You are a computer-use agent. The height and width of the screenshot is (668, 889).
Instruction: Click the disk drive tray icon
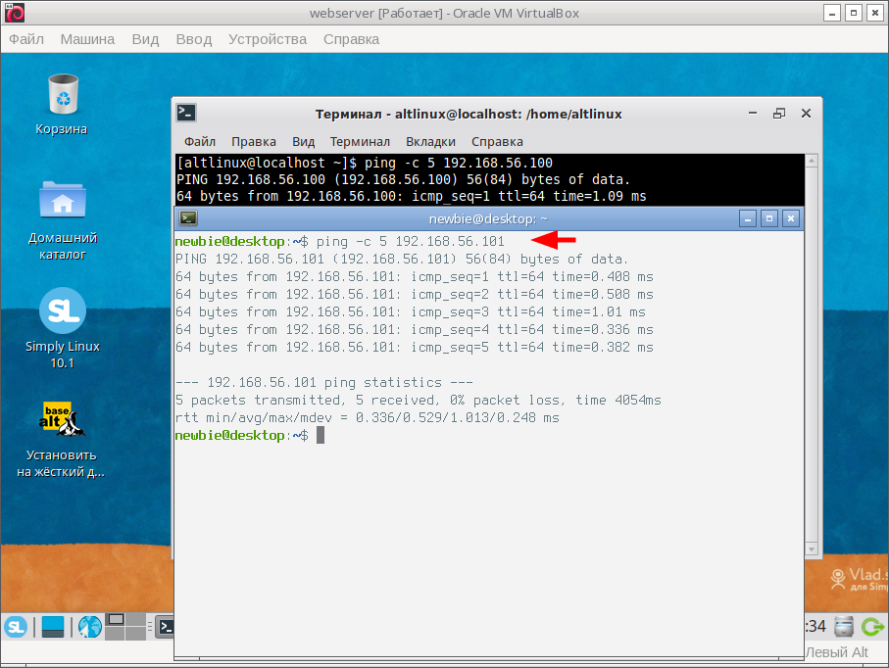[844, 627]
